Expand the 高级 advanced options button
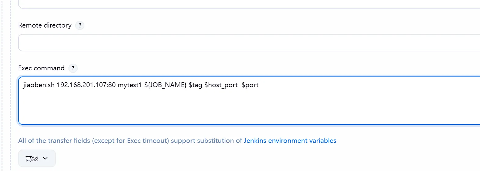Image resolution: width=480 pixels, height=171 pixels. [37, 158]
